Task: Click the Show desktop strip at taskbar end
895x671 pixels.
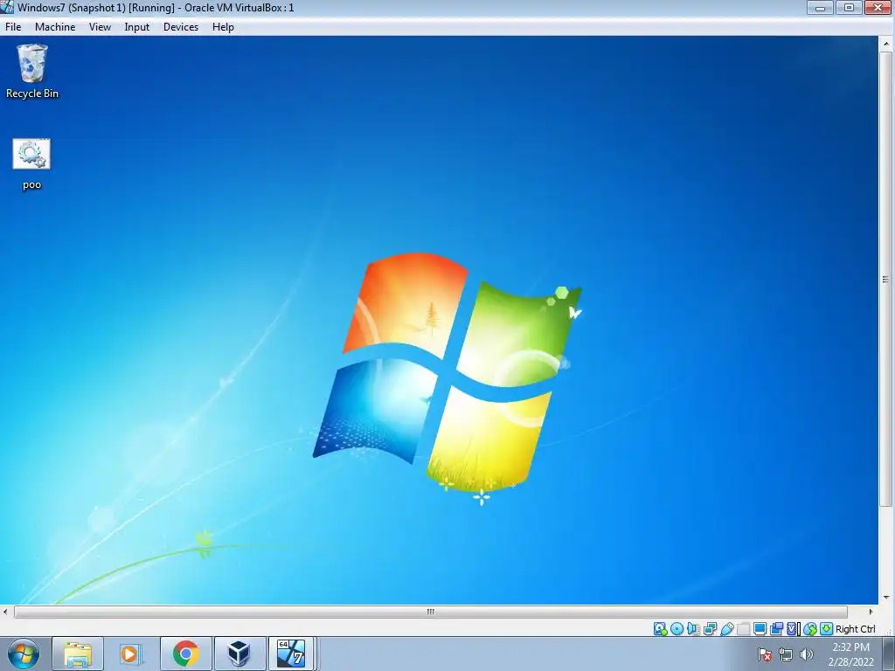Action: coord(888,654)
